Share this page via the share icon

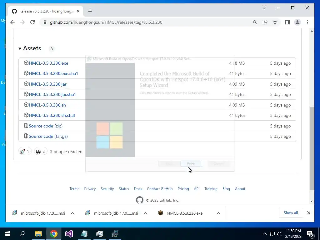coord(265,22)
